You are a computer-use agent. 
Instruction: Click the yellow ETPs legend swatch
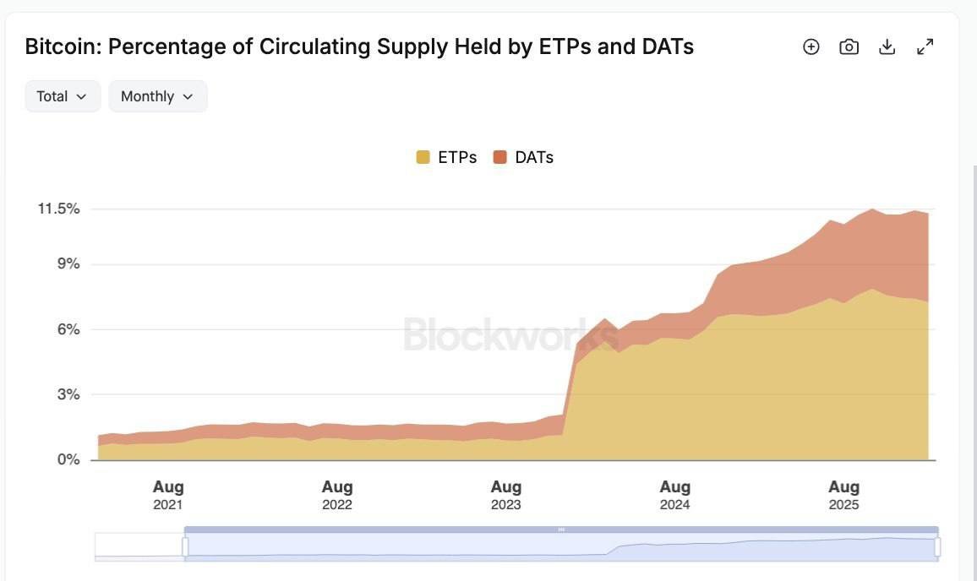pos(423,158)
